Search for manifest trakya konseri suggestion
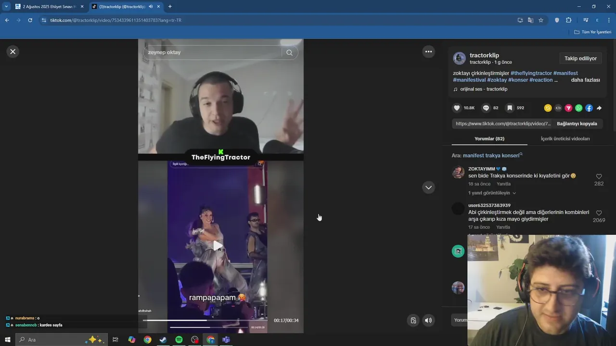This screenshot has width=616, height=346. (x=492, y=156)
